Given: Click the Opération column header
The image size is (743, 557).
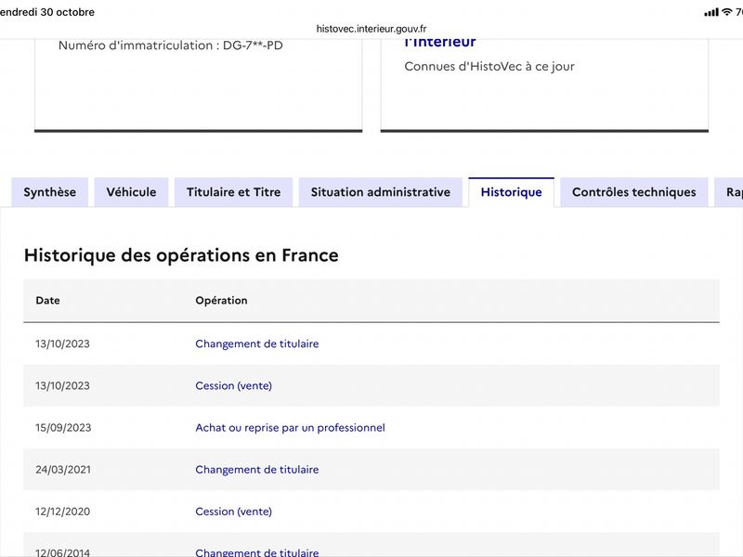Looking at the screenshot, I should tap(221, 300).
